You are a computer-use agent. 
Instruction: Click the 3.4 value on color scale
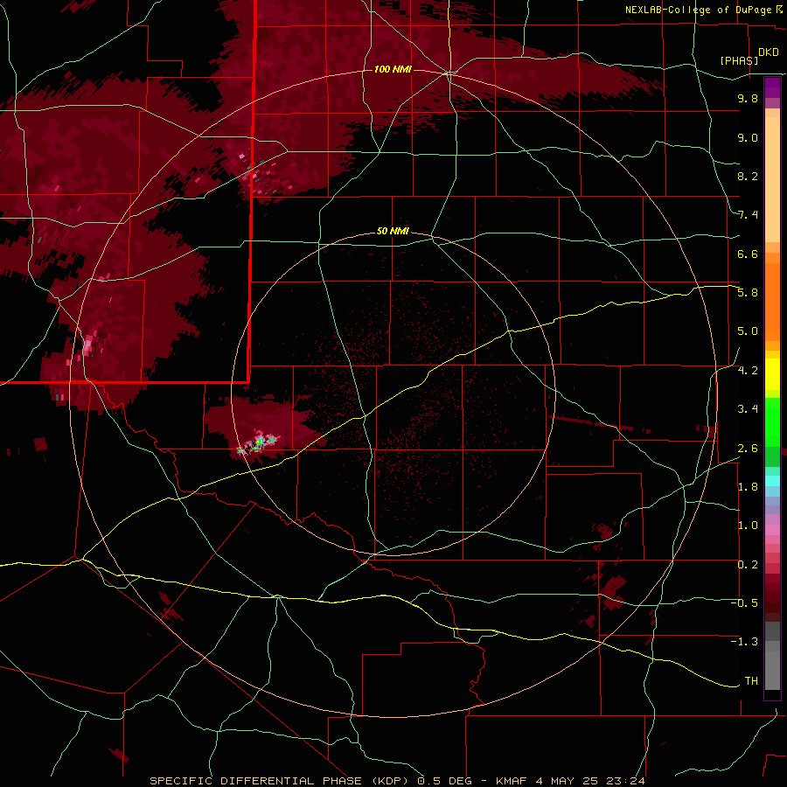pyautogui.click(x=748, y=409)
